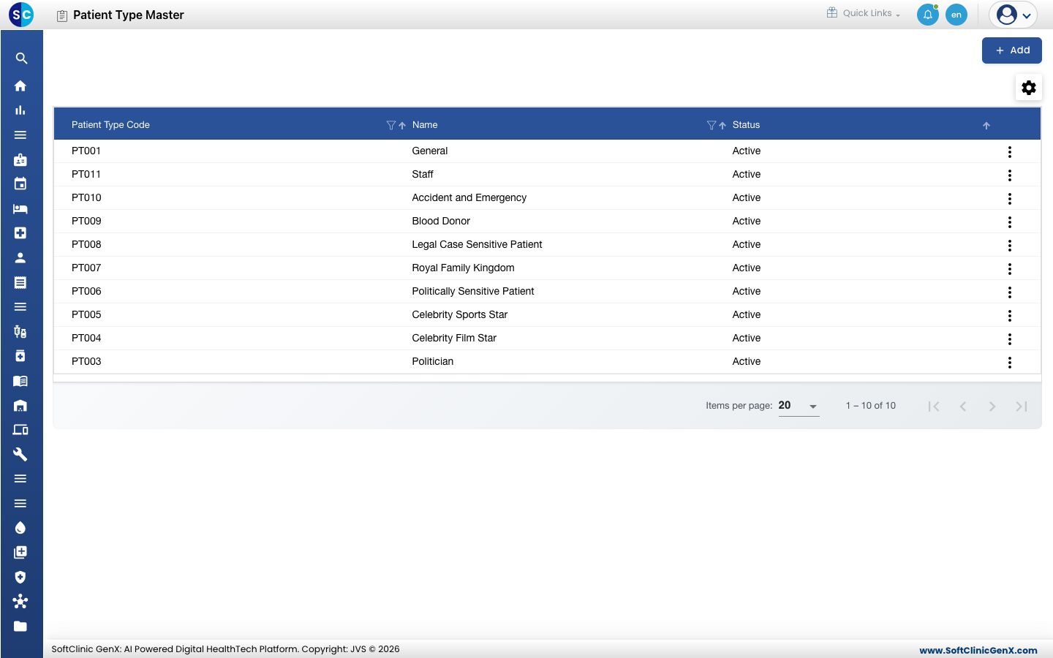Screen dimensions: 1053x658
Task: Open the person profile sidebar icon
Action: [20, 257]
